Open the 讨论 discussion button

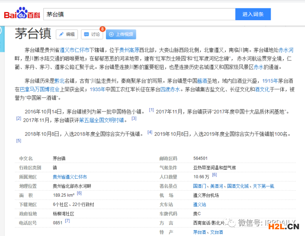[x=91, y=34]
